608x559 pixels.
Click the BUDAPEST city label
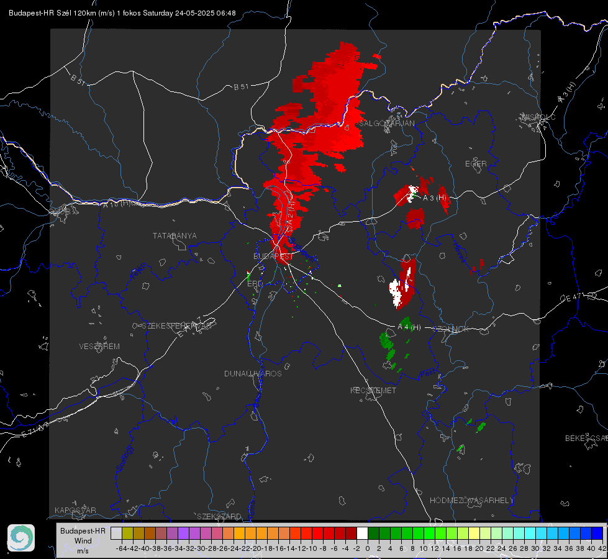pos(273,257)
